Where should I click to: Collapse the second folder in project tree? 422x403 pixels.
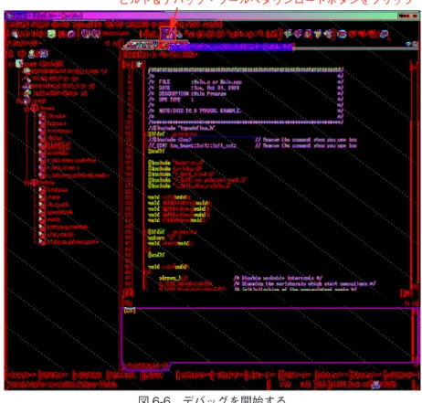tap(26, 183)
